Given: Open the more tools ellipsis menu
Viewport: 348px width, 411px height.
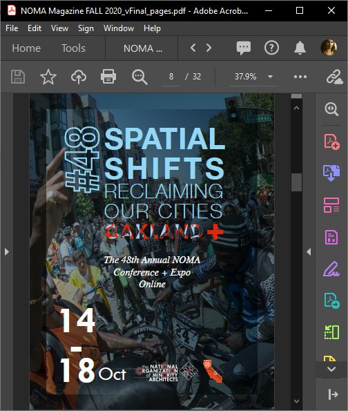Looking at the screenshot, I should pos(300,77).
